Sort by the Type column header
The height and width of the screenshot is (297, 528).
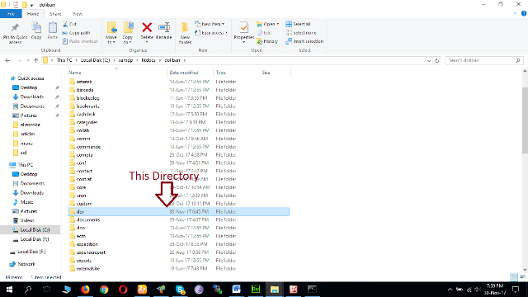220,73
